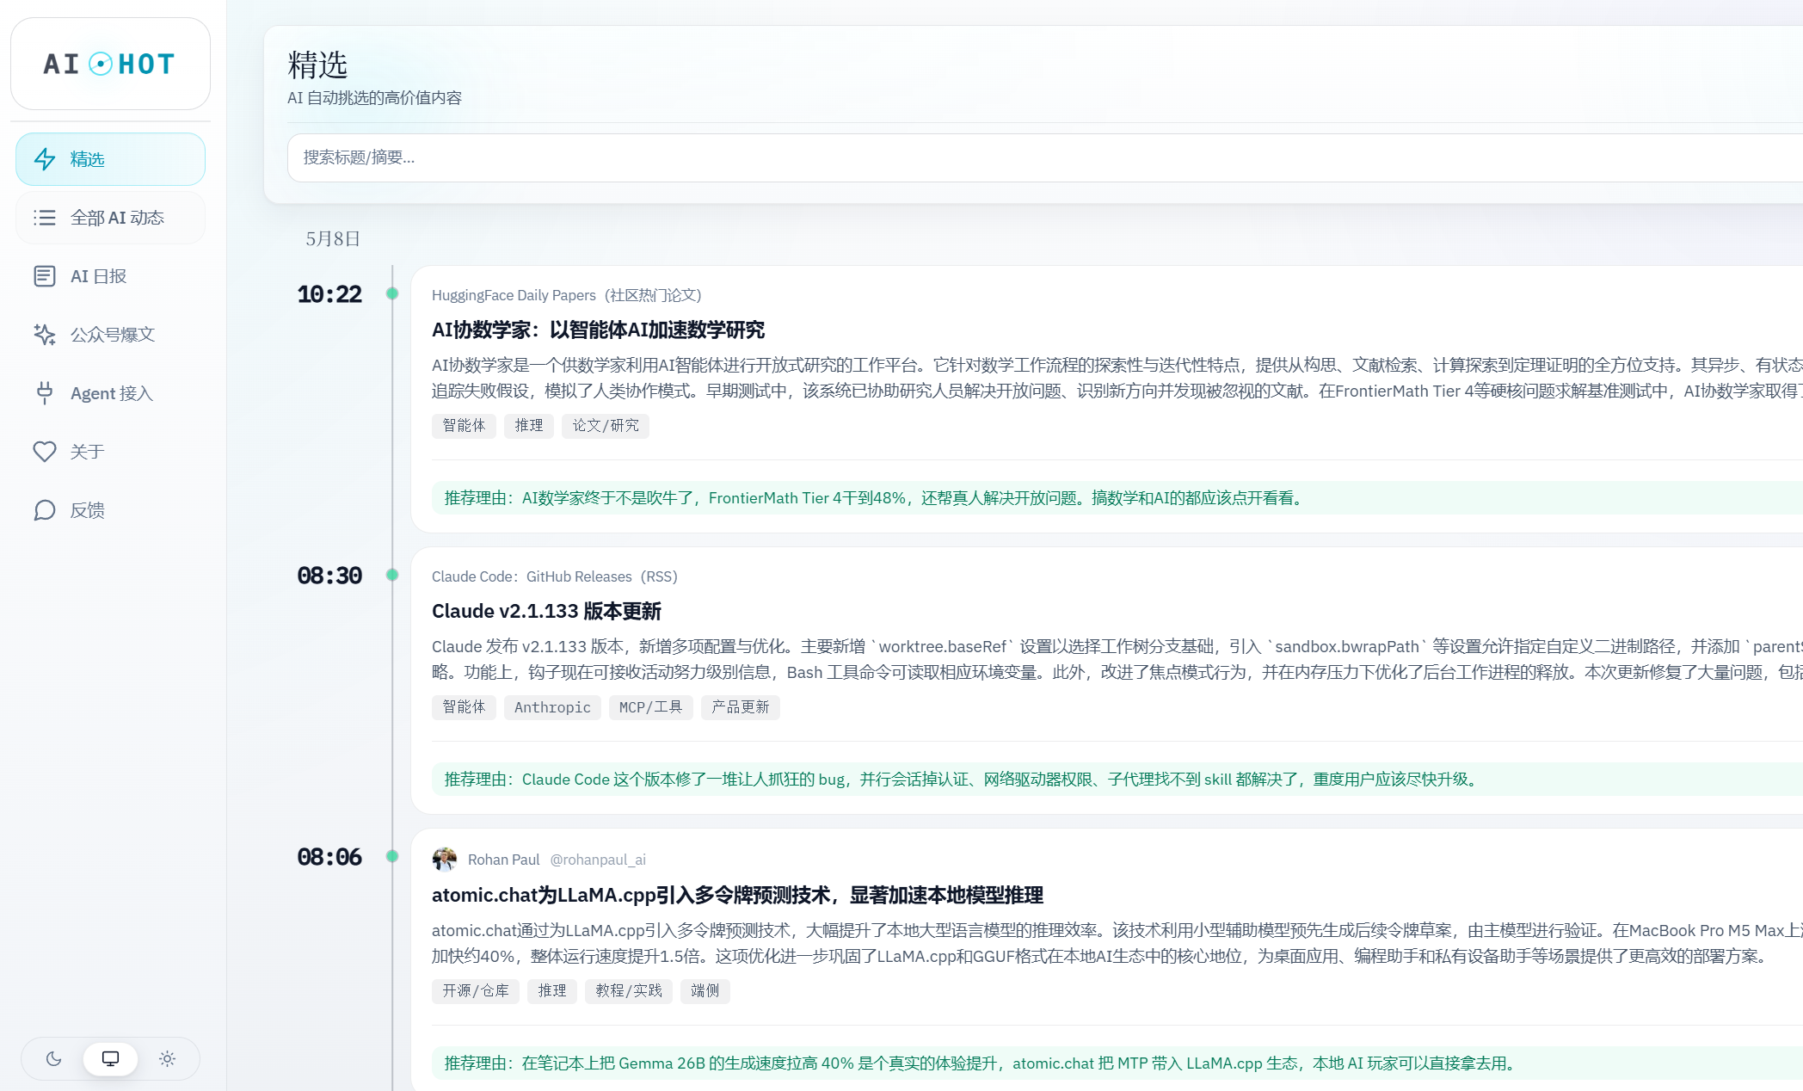Click the 08:06 timestamp

pos(329,857)
